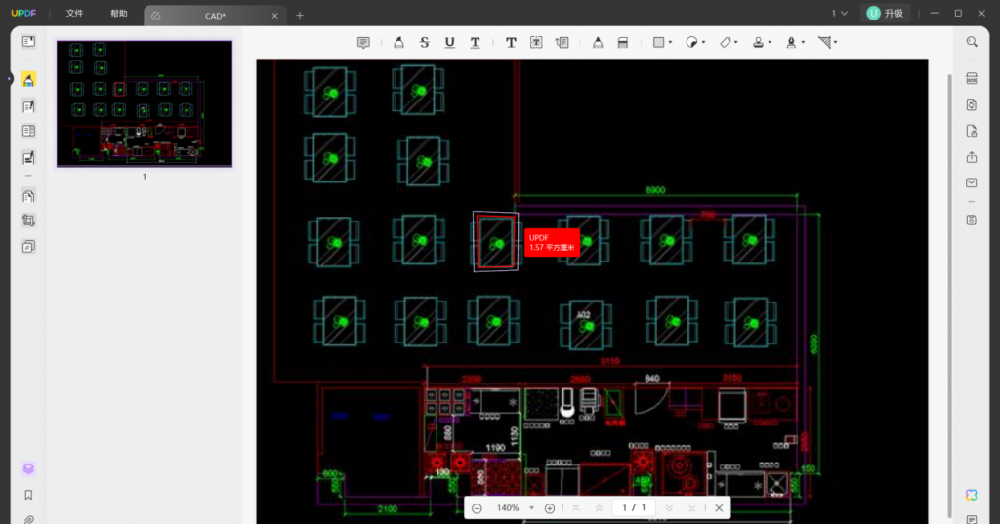Select the strikethrough text tool
The image size is (1000, 524).
tap(424, 42)
